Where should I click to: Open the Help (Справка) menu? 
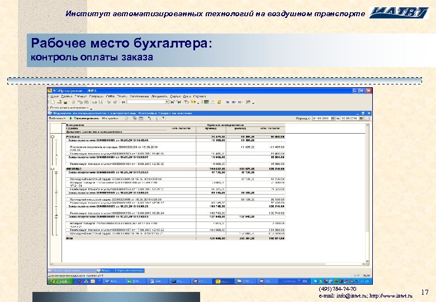pos(200,97)
